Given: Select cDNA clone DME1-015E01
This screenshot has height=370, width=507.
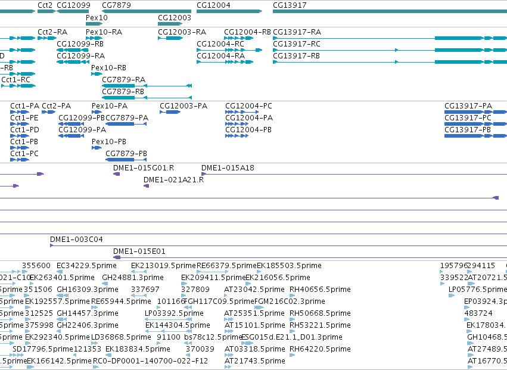Looking at the screenshot, I should coord(139,251).
